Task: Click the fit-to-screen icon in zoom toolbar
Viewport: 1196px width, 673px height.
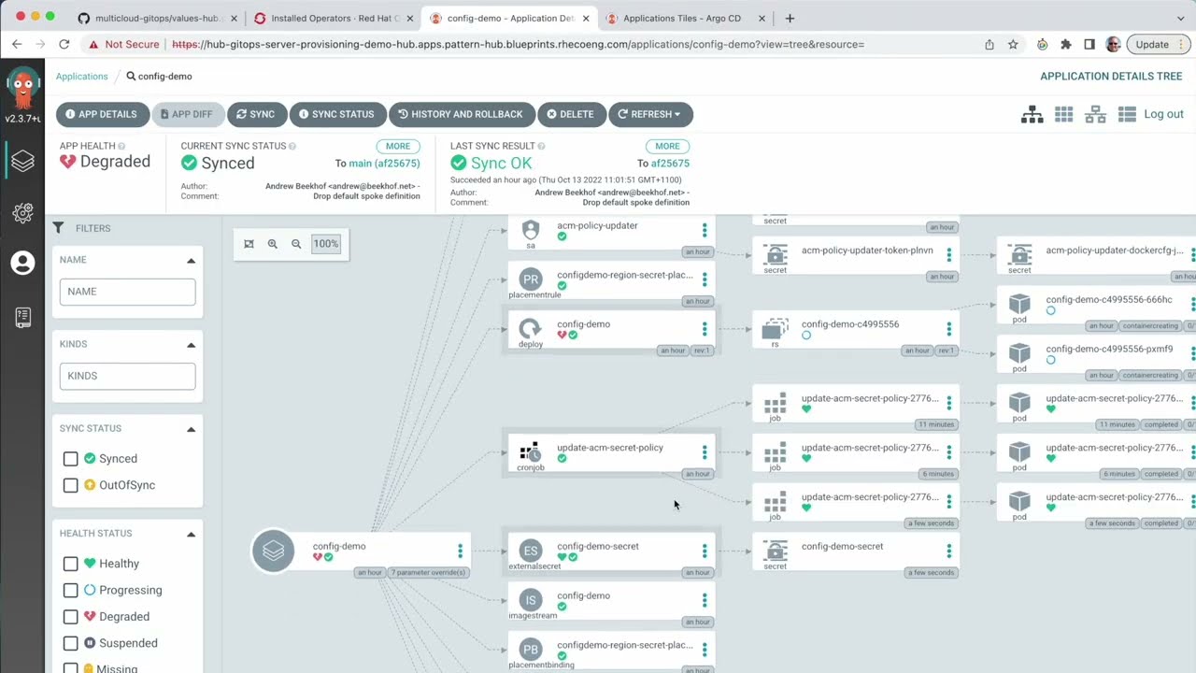Action: pos(249,244)
